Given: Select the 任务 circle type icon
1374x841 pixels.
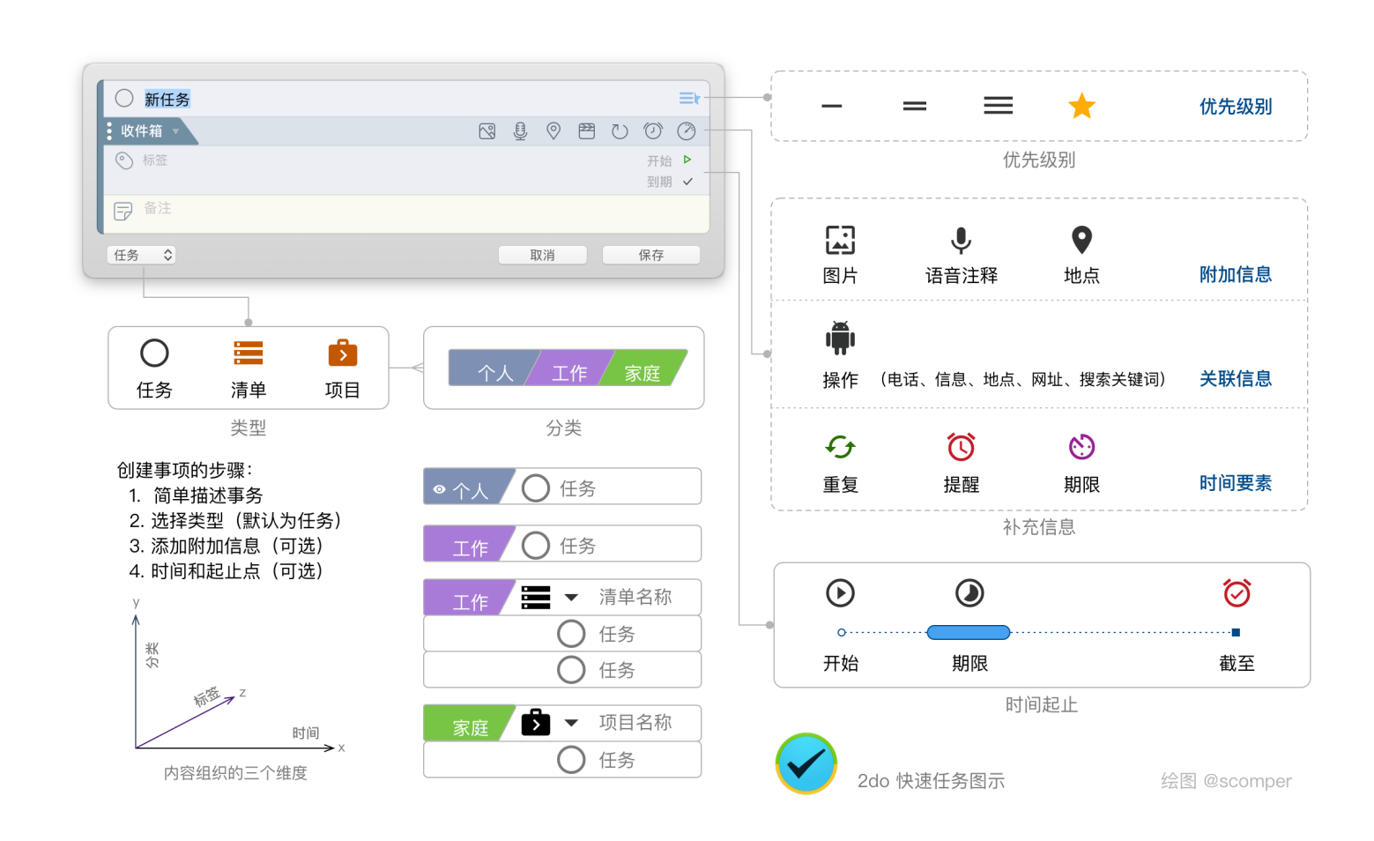Looking at the screenshot, I should pyautogui.click(x=154, y=353).
